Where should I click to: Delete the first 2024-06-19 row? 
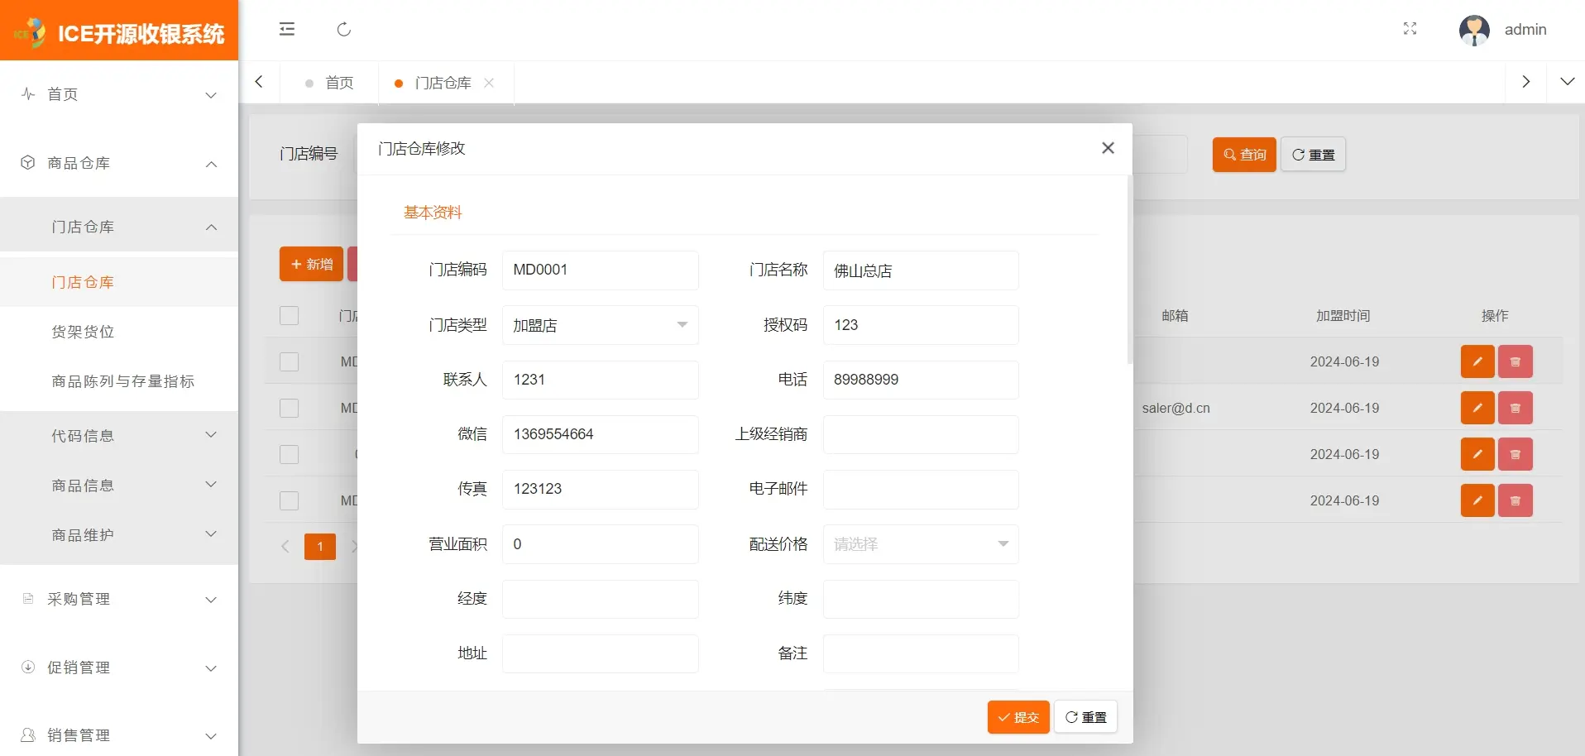click(1516, 361)
